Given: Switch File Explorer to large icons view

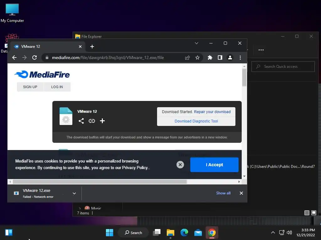Looking at the screenshot, I should coord(313,213).
